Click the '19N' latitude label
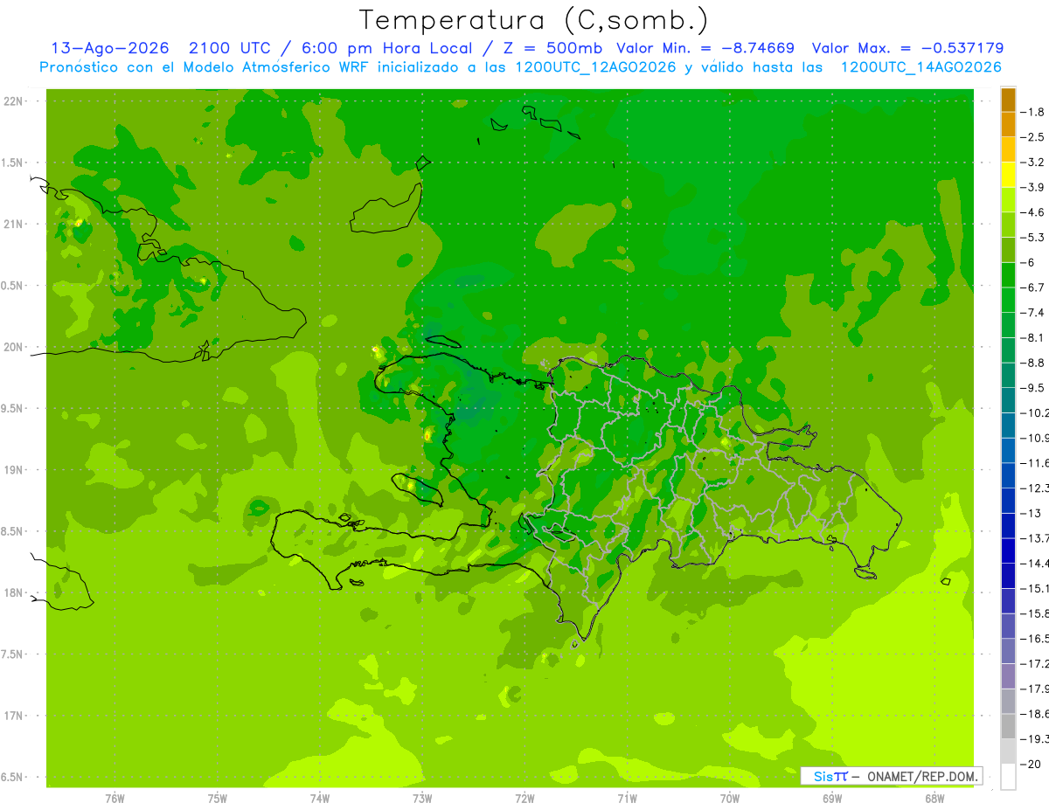This screenshot has width=1049, height=810. tap(15, 470)
